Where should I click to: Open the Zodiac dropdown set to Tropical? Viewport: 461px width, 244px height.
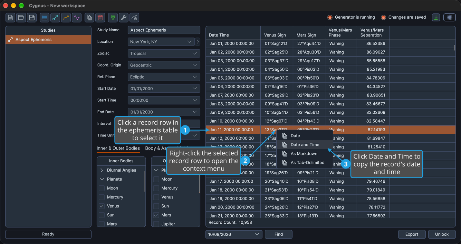pyautogui.click(x=164, y=53)
